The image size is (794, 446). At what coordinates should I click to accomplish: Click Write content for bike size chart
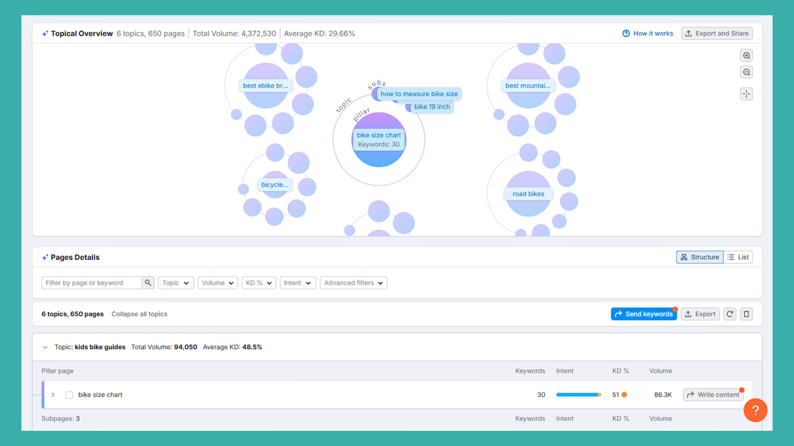[713, 394]
